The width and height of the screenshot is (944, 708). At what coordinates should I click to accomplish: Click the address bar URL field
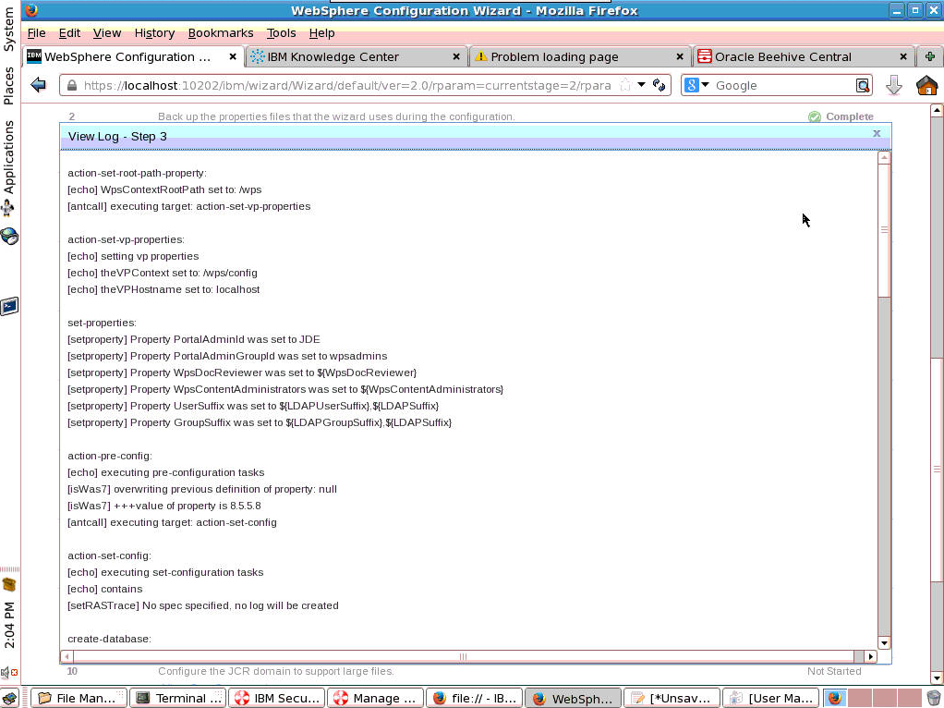click(346, 86)
